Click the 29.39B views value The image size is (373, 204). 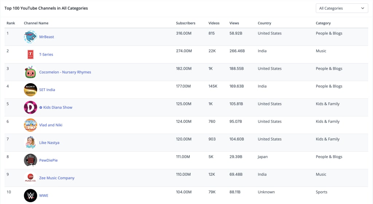click(x=236, y=156)
